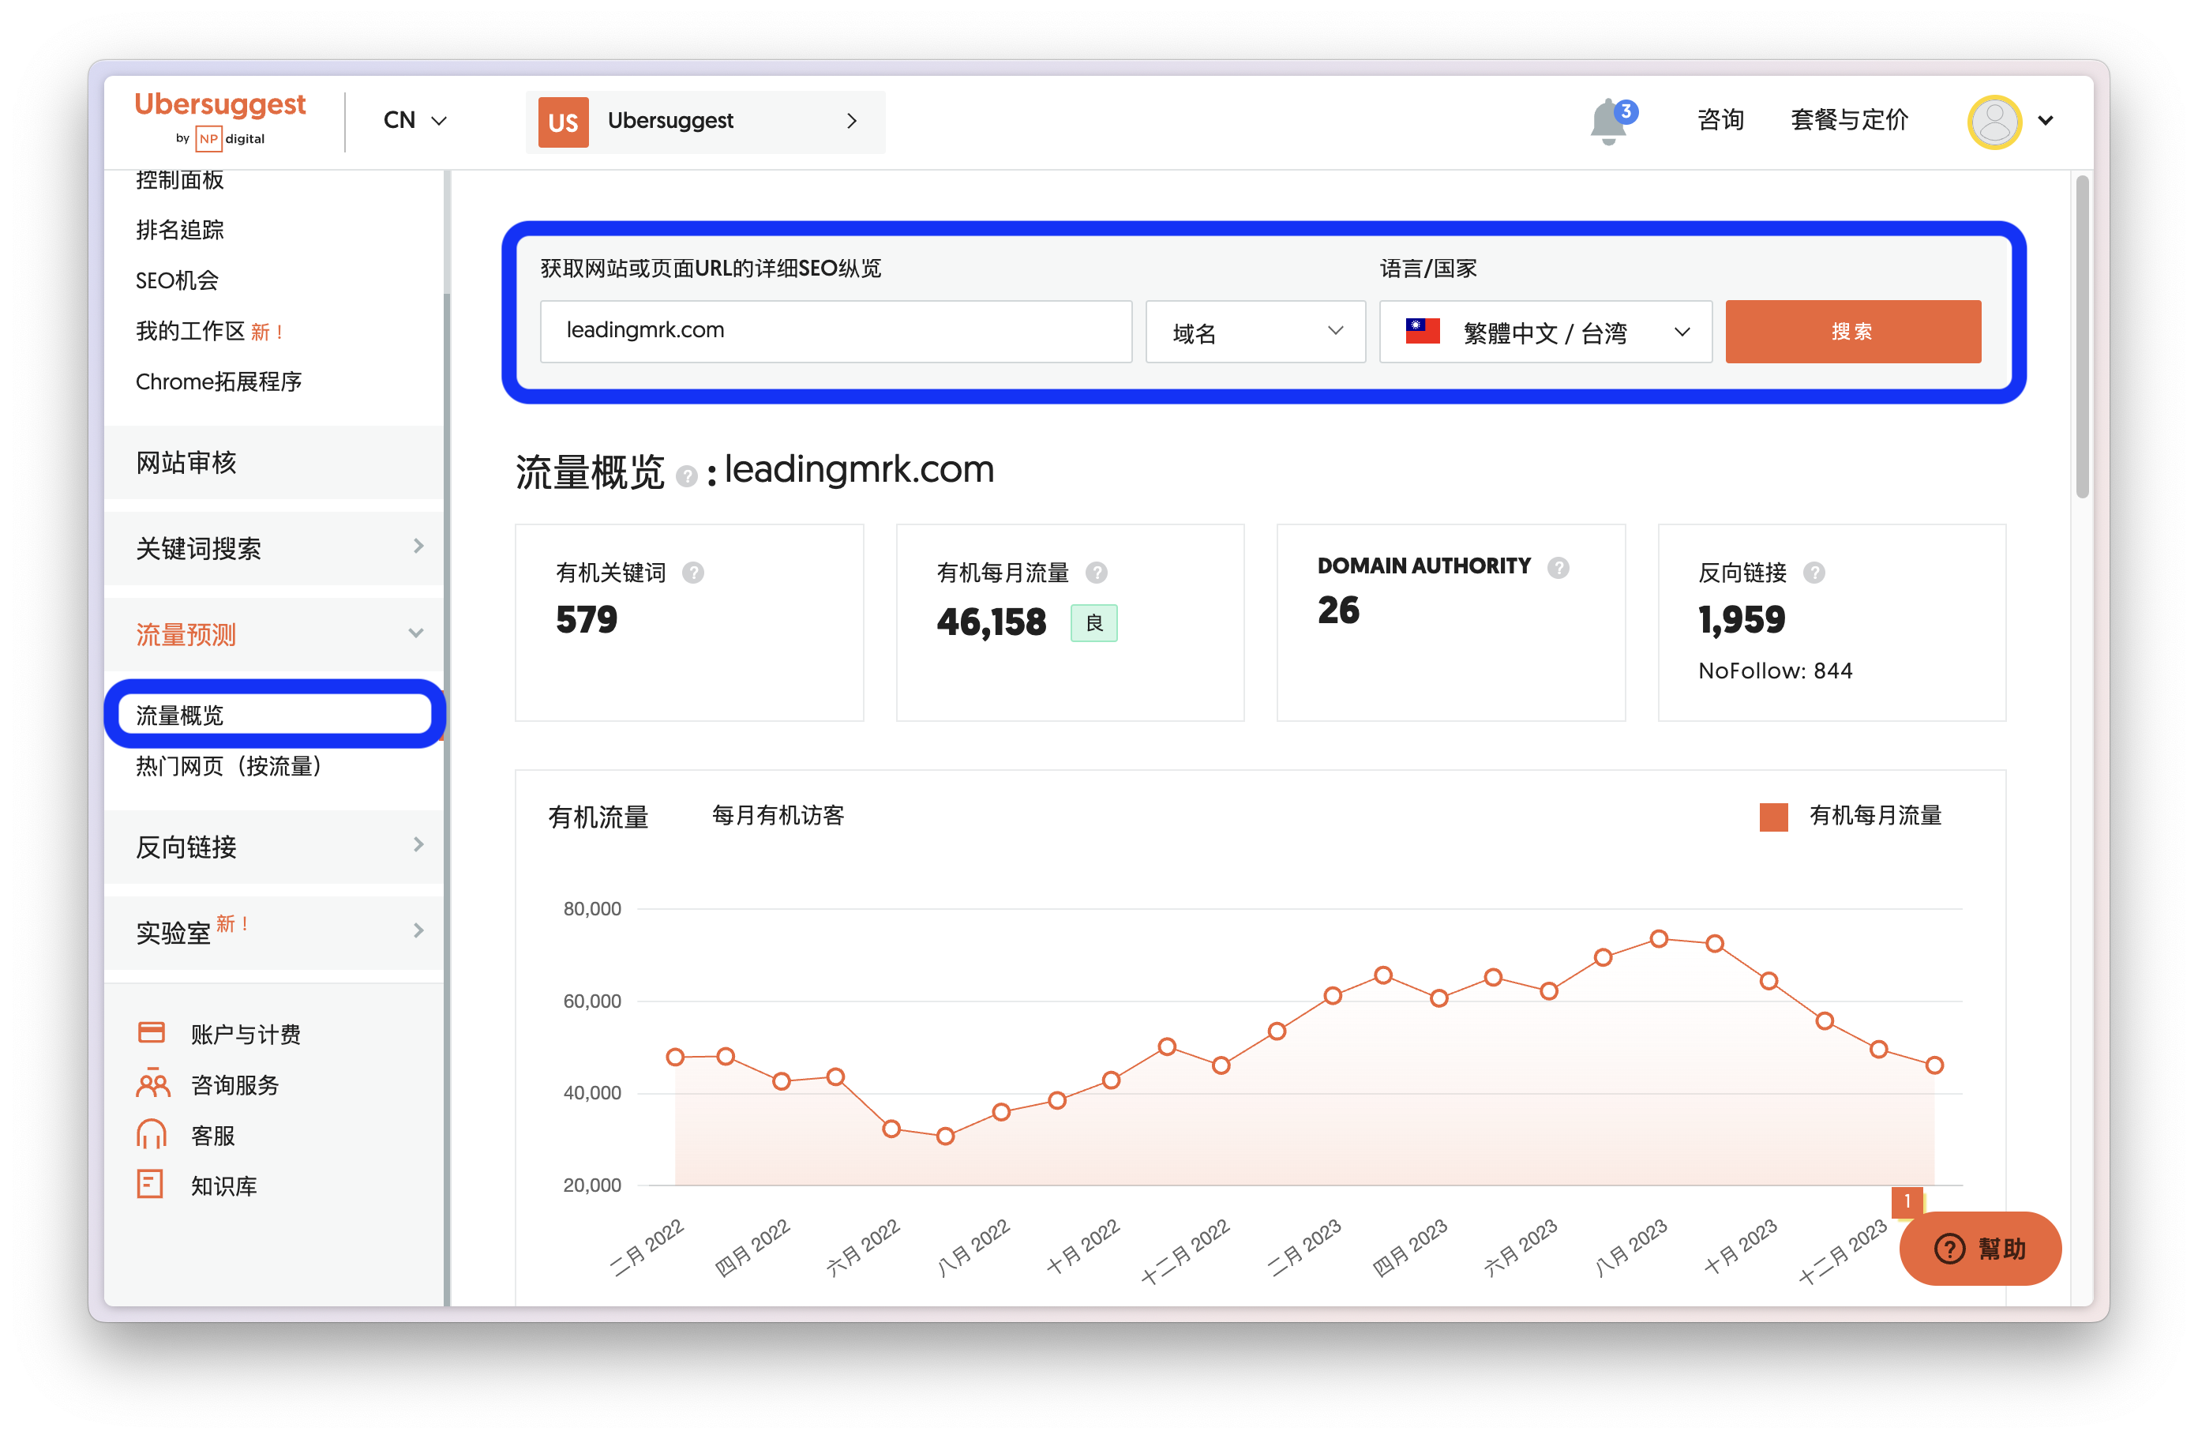This screenshot has width=2198, height=1439.
Task: Click the 知识库 document icon
Action: [x=149, y=1184]
